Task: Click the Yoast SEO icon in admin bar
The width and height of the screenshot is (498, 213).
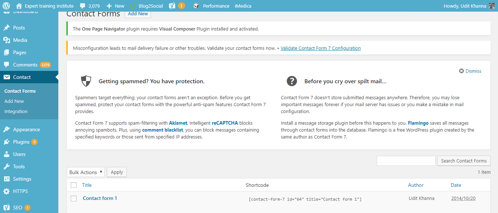Action: pyautogui.click(x=172, y=6)
